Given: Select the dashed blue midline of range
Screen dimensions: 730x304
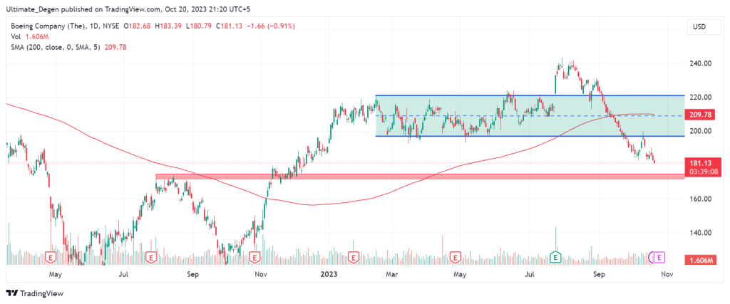Looking at the screenshot, I should (x=530, y=116).
